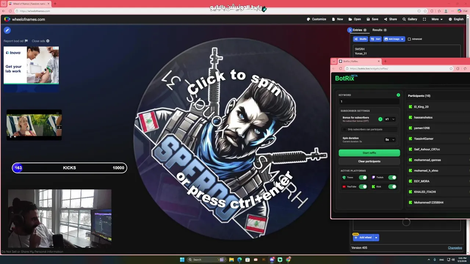Screen dimensions: 470x264
Task: Open the Windows Start menu
Action: click(182, 260)
